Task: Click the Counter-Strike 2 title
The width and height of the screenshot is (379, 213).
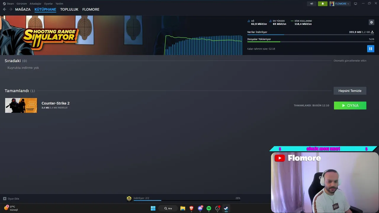Action: click(x=55, y=103)
